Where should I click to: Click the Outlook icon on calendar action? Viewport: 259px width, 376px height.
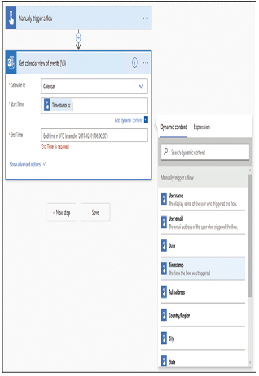pyautogui.click(x=11, y=63)
